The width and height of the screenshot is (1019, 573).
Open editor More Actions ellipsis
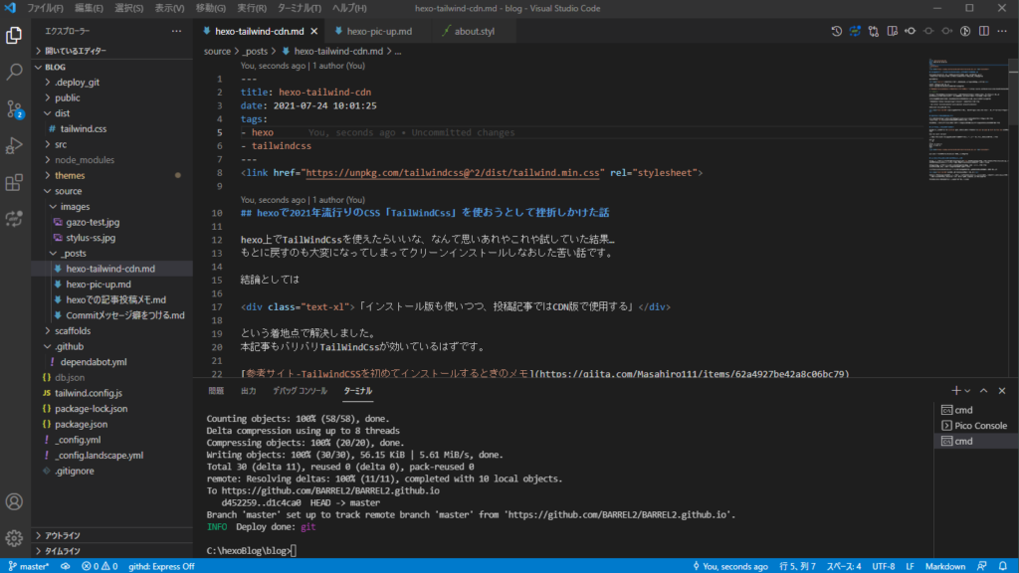pos(1002,31)
